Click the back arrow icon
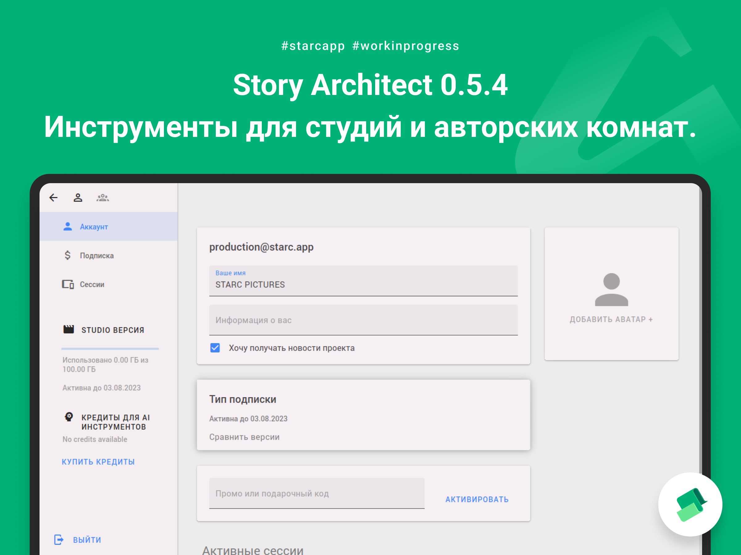 54,198
